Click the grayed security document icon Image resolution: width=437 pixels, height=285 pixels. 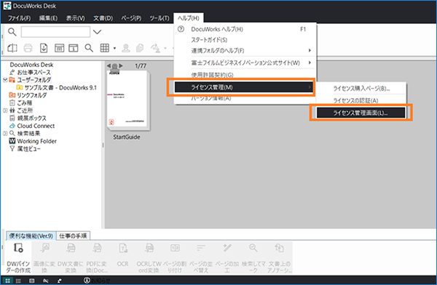coord(140,48)
